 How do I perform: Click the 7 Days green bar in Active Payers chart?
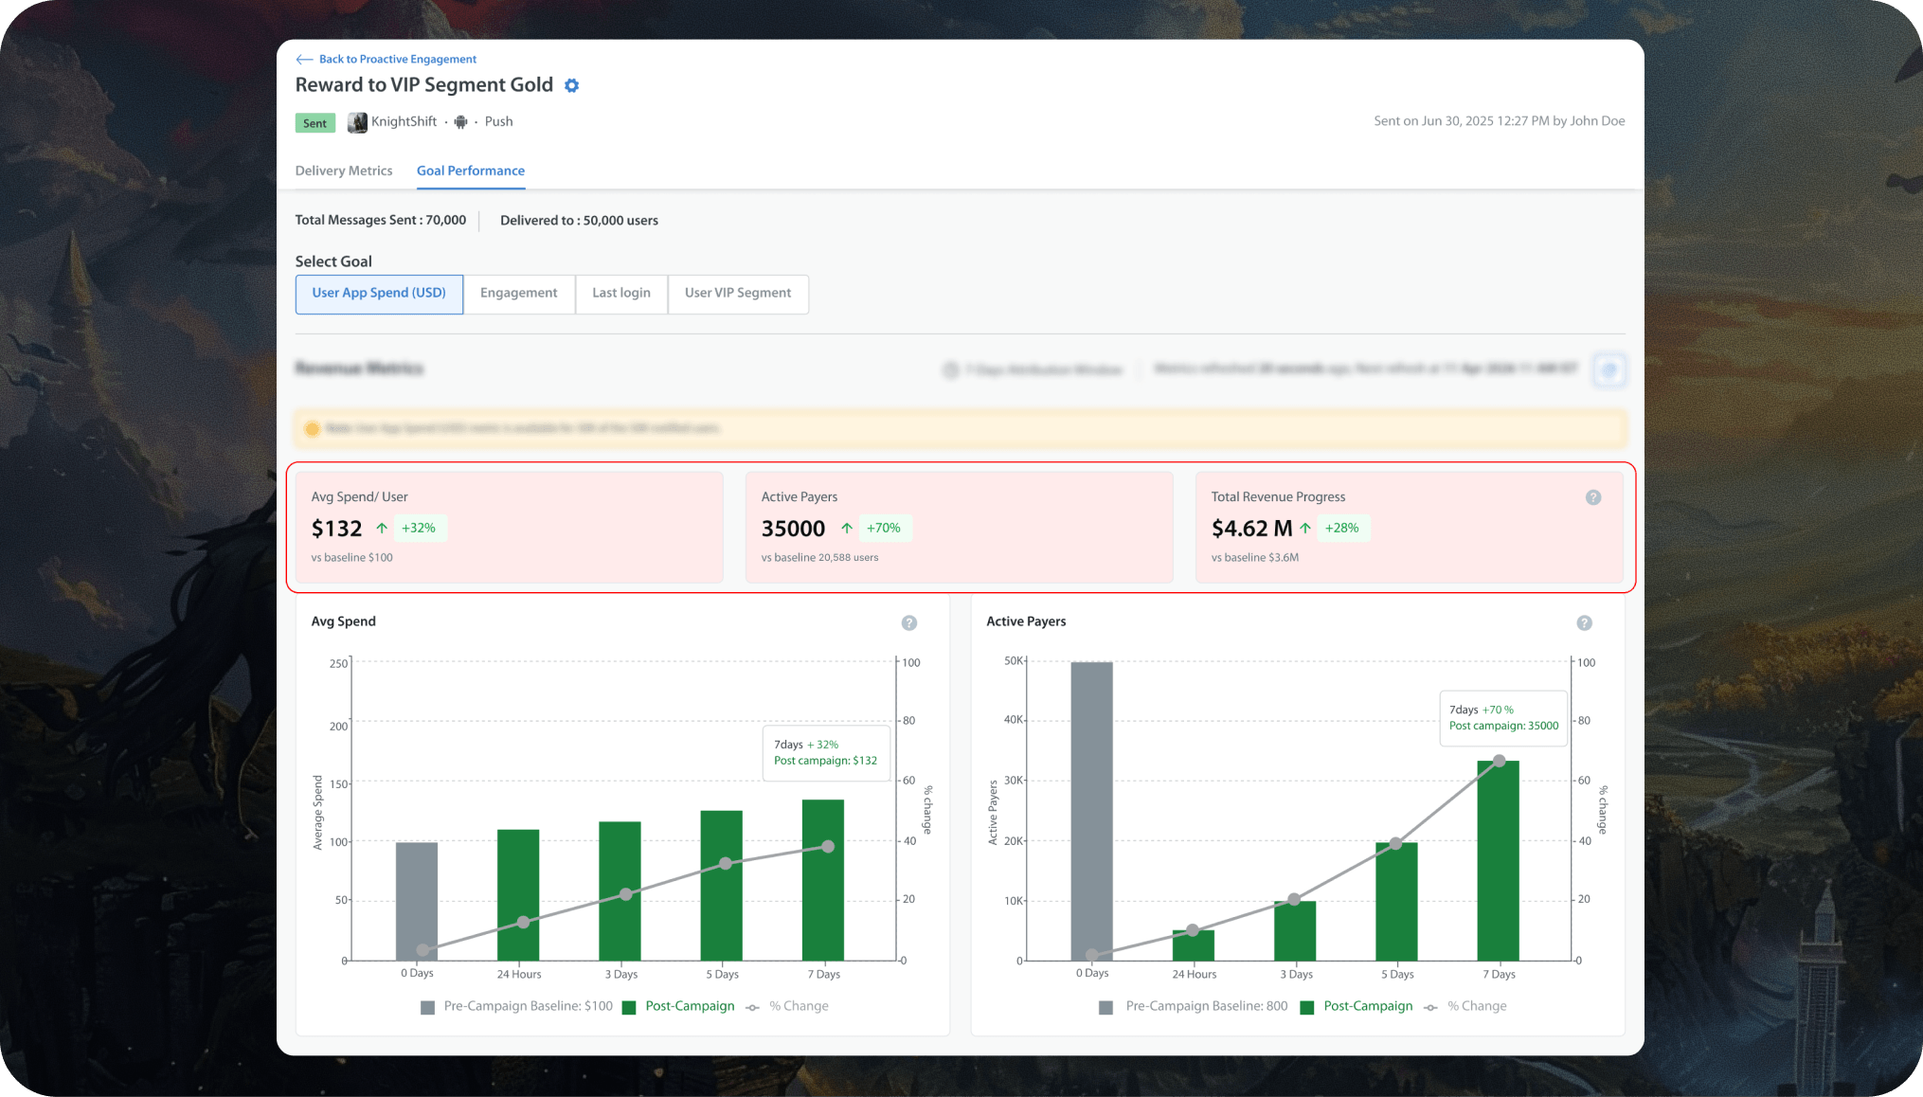tap(1499, 860)
